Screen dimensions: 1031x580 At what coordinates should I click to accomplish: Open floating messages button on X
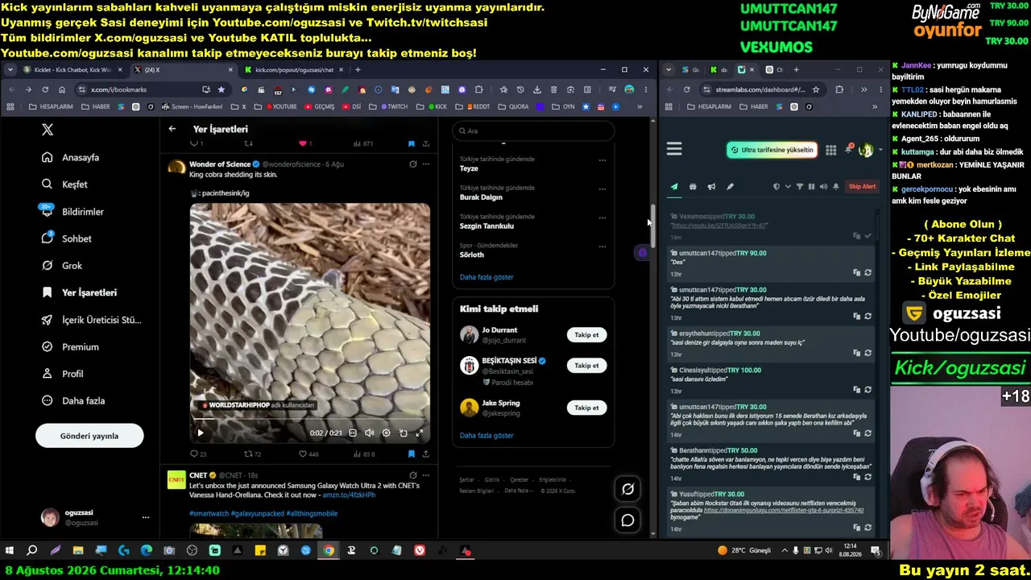627,520
